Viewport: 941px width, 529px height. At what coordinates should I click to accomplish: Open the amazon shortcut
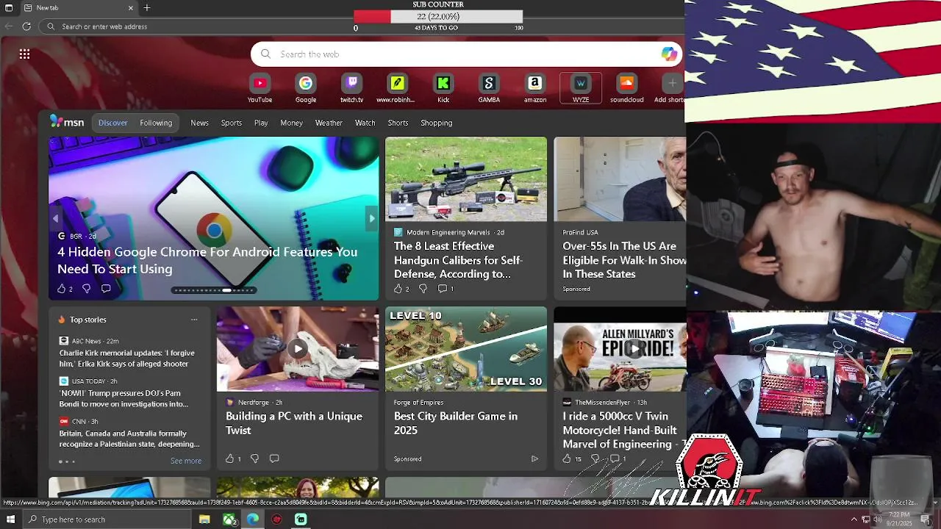click(535, 88)
